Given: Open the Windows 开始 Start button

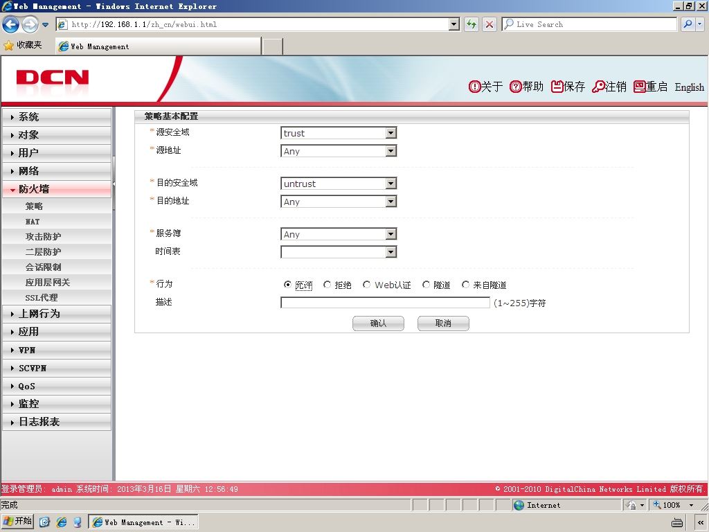Looking at the screenshot, I should click(x=17, y=522).
